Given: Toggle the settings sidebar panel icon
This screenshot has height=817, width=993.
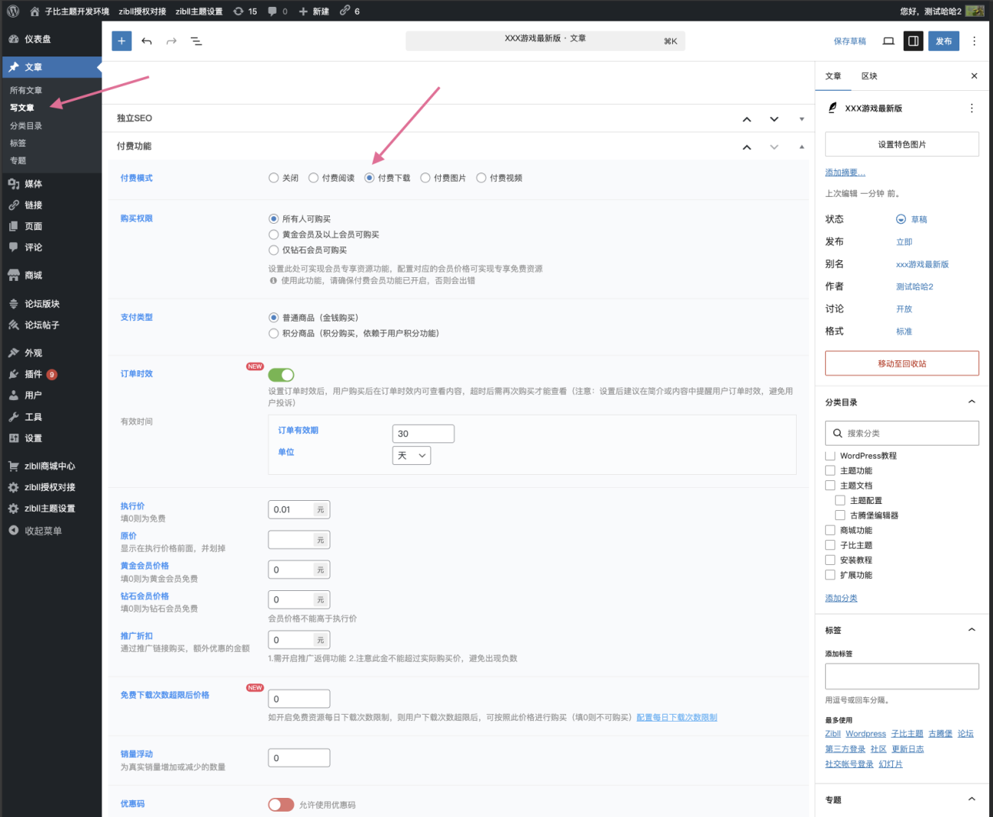Looking at the screenshot, I should click(913, 41).
